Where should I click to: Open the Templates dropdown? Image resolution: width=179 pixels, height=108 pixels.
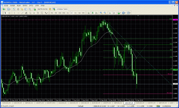(x=129, y=13)
